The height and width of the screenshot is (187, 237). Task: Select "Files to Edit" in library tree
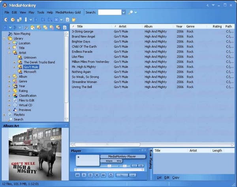click(x=26, y=100)
